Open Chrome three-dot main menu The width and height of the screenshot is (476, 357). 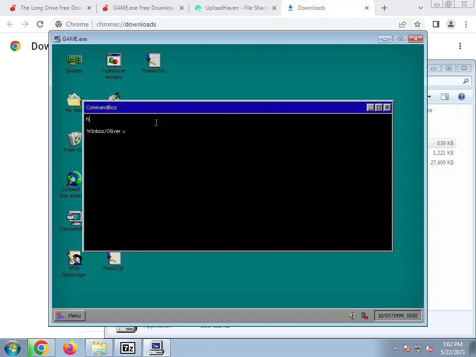point(466,24)
